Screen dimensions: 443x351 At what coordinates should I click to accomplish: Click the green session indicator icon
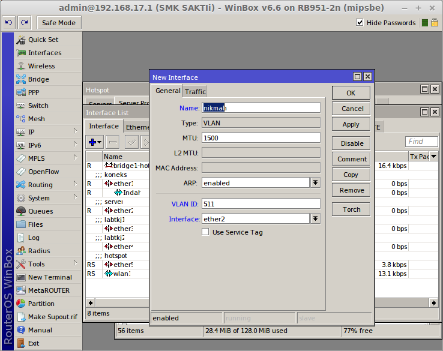[x=424, y=23]
